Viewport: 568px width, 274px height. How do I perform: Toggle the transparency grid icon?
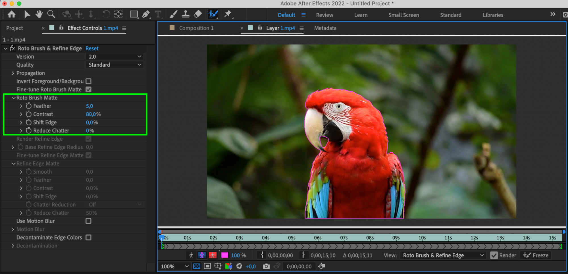tap(197, 266)
